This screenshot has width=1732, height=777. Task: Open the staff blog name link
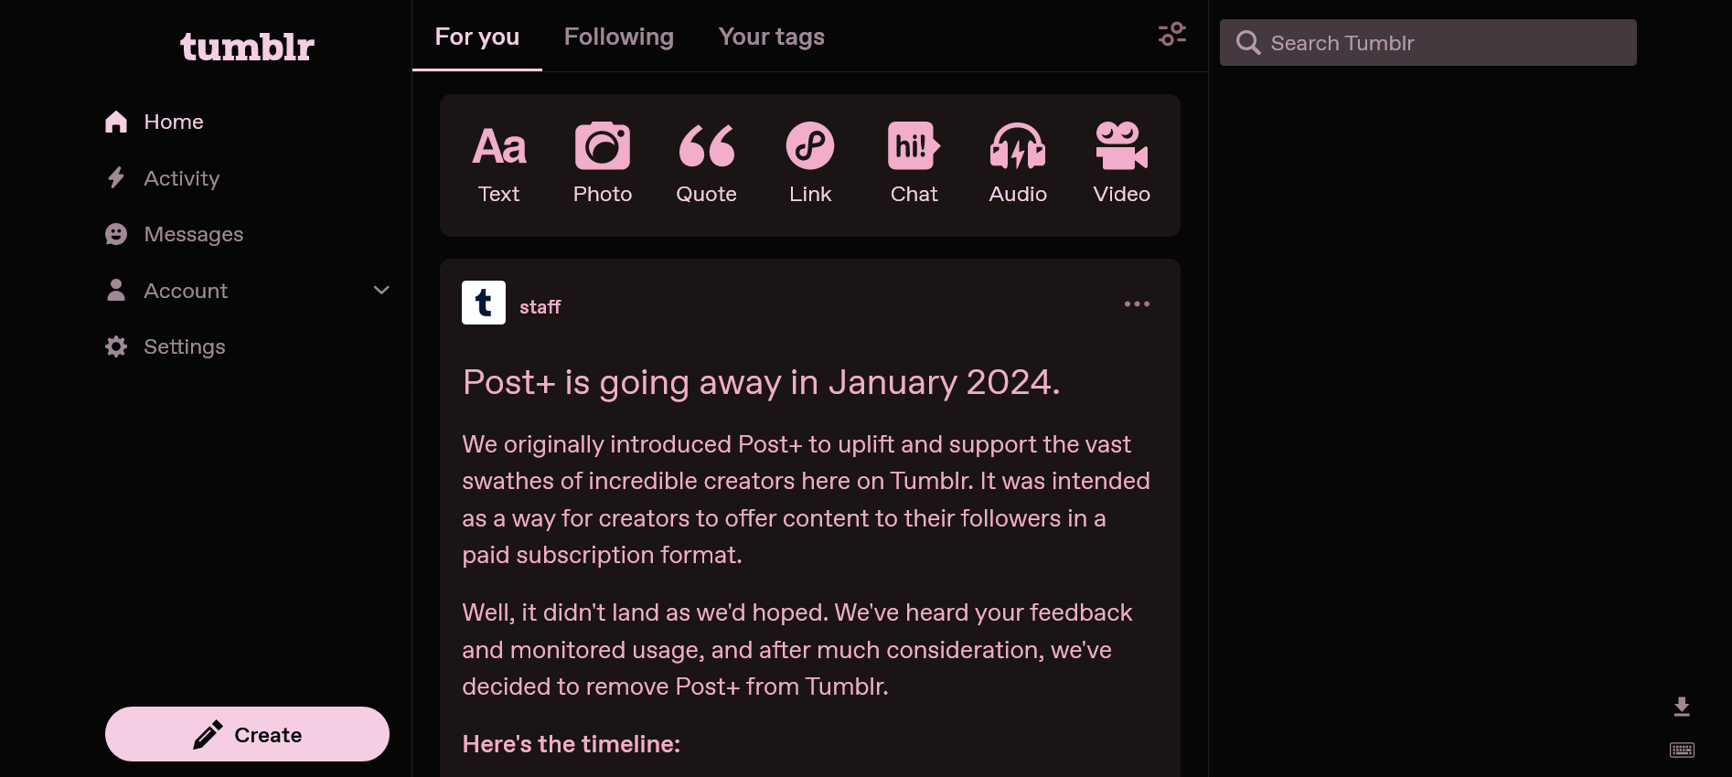point(540,307)
